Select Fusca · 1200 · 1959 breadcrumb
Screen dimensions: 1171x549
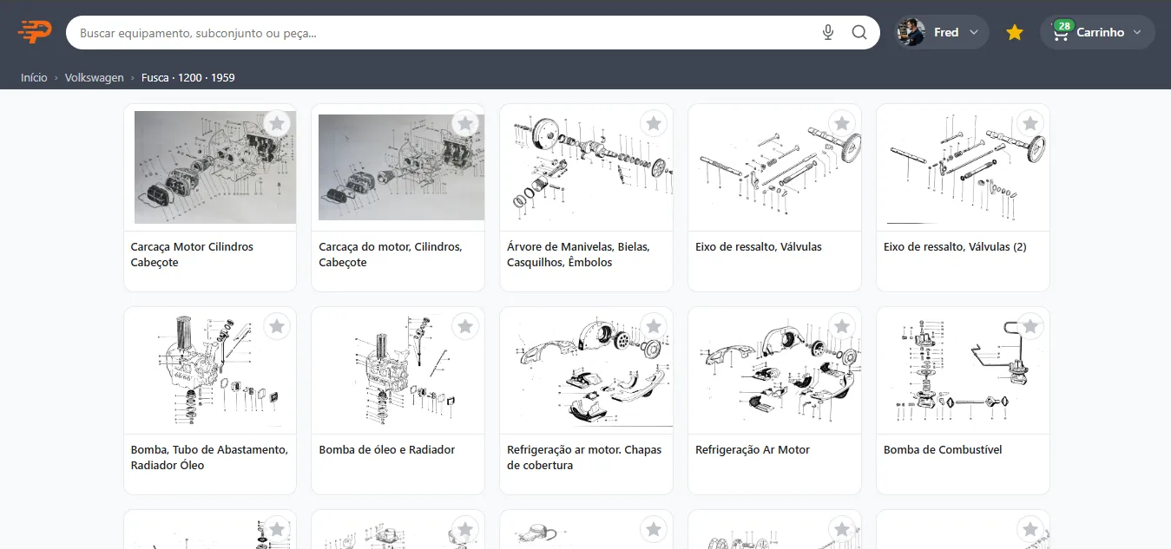click(x=188, y=77)
